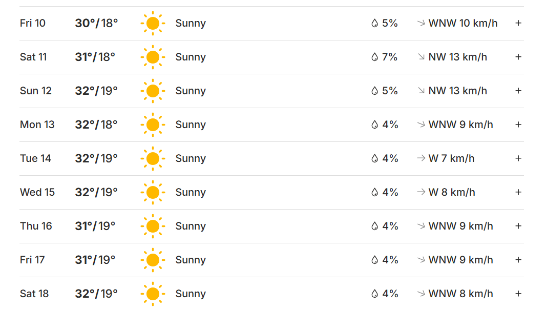The height and width of the screenshot is (310, 547).
Task: Click the raindrop icon for Thu 16
Action: (x=374, y=226)
